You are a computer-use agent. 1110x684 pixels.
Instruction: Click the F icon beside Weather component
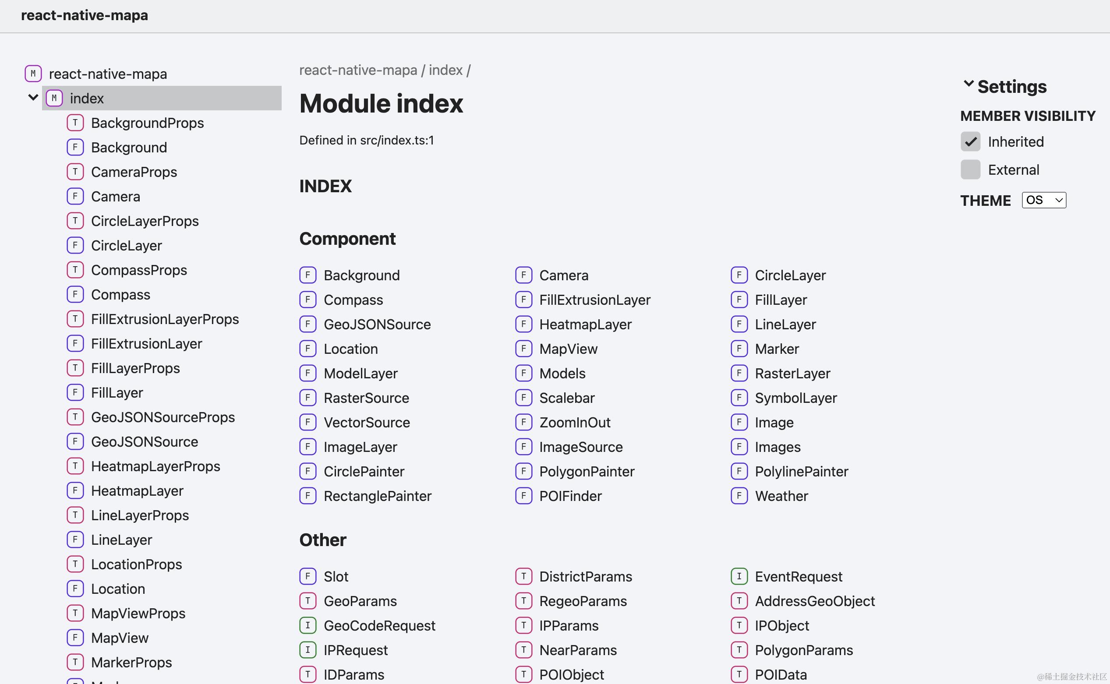739,495
